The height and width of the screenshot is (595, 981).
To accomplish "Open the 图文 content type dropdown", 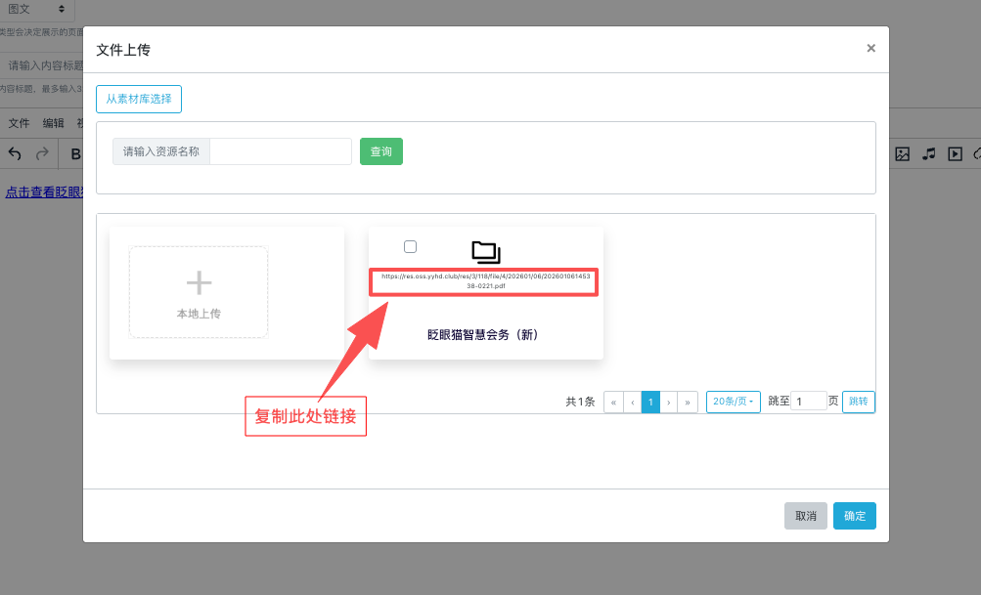I will 37,9.
